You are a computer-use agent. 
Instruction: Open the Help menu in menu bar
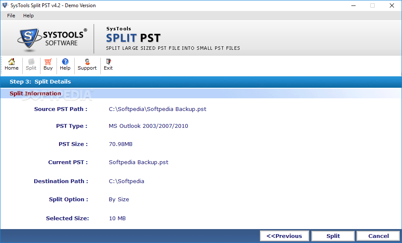tap(28, 16)
